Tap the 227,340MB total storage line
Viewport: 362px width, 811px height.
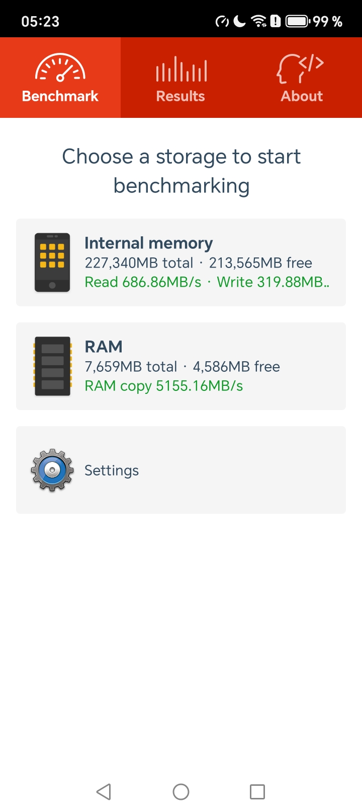point(139,263)
